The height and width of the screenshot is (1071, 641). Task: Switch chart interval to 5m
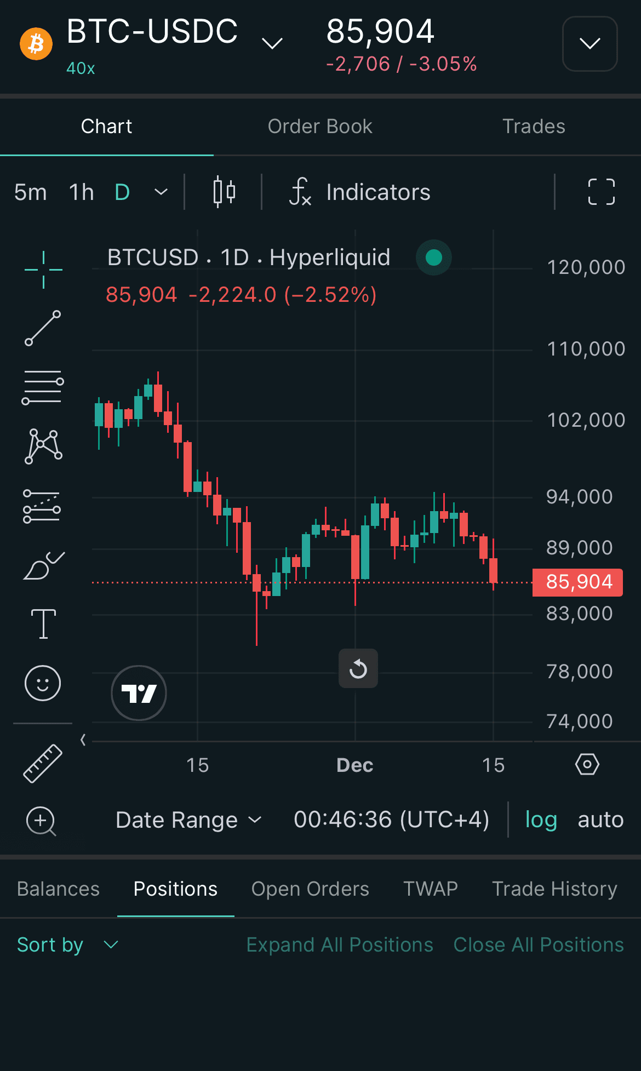click(31, 192)
